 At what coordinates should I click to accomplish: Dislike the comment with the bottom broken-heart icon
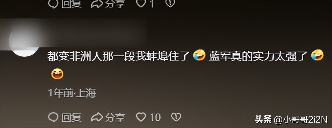tap(176, 117)
